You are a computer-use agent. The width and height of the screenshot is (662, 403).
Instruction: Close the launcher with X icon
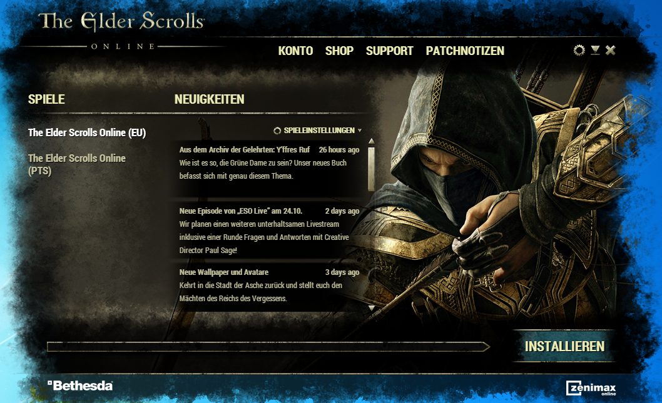pyautogui.click(x=611, y=51)
